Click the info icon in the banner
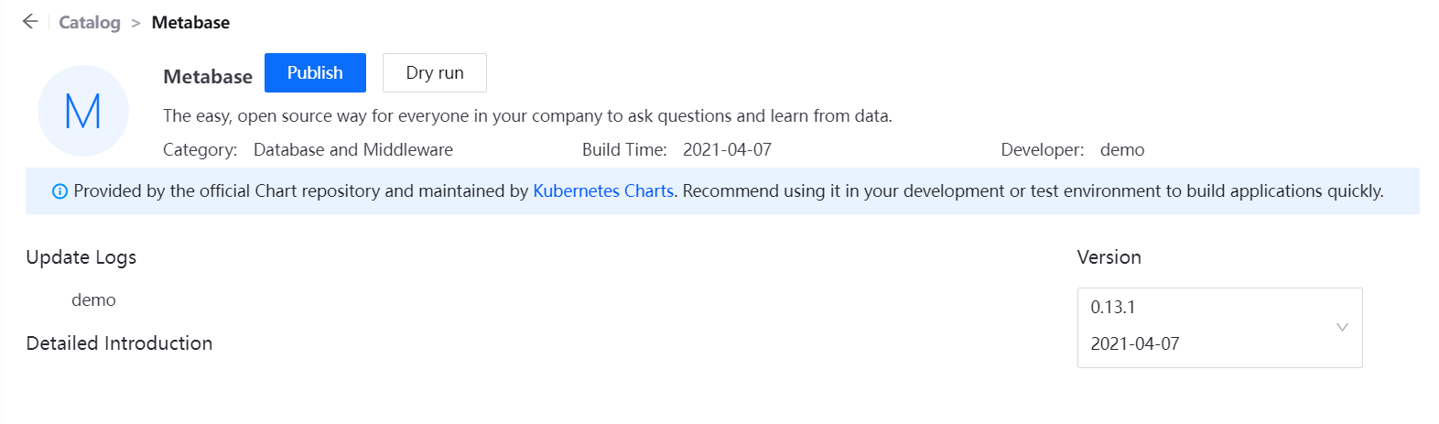1439x424 pixels. (60, 191)
